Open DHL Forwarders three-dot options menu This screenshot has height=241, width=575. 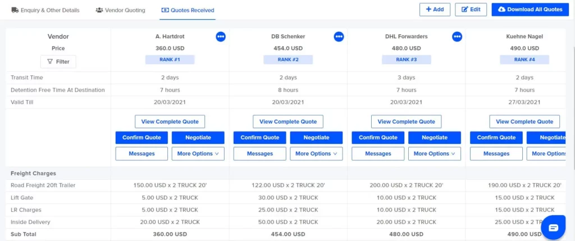pyautogui.click(x=457, y=37)
